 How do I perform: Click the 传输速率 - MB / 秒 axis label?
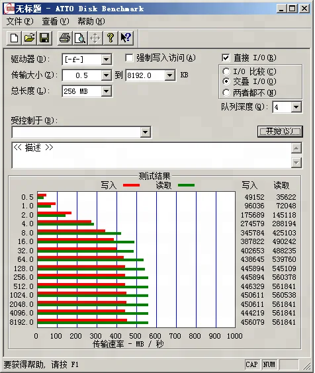point(128,344)
